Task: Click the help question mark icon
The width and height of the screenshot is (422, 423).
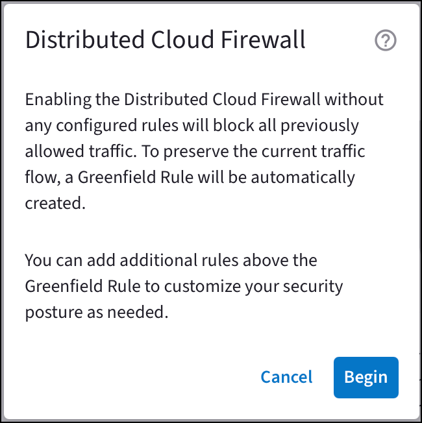Action: [x=386, y=41]
